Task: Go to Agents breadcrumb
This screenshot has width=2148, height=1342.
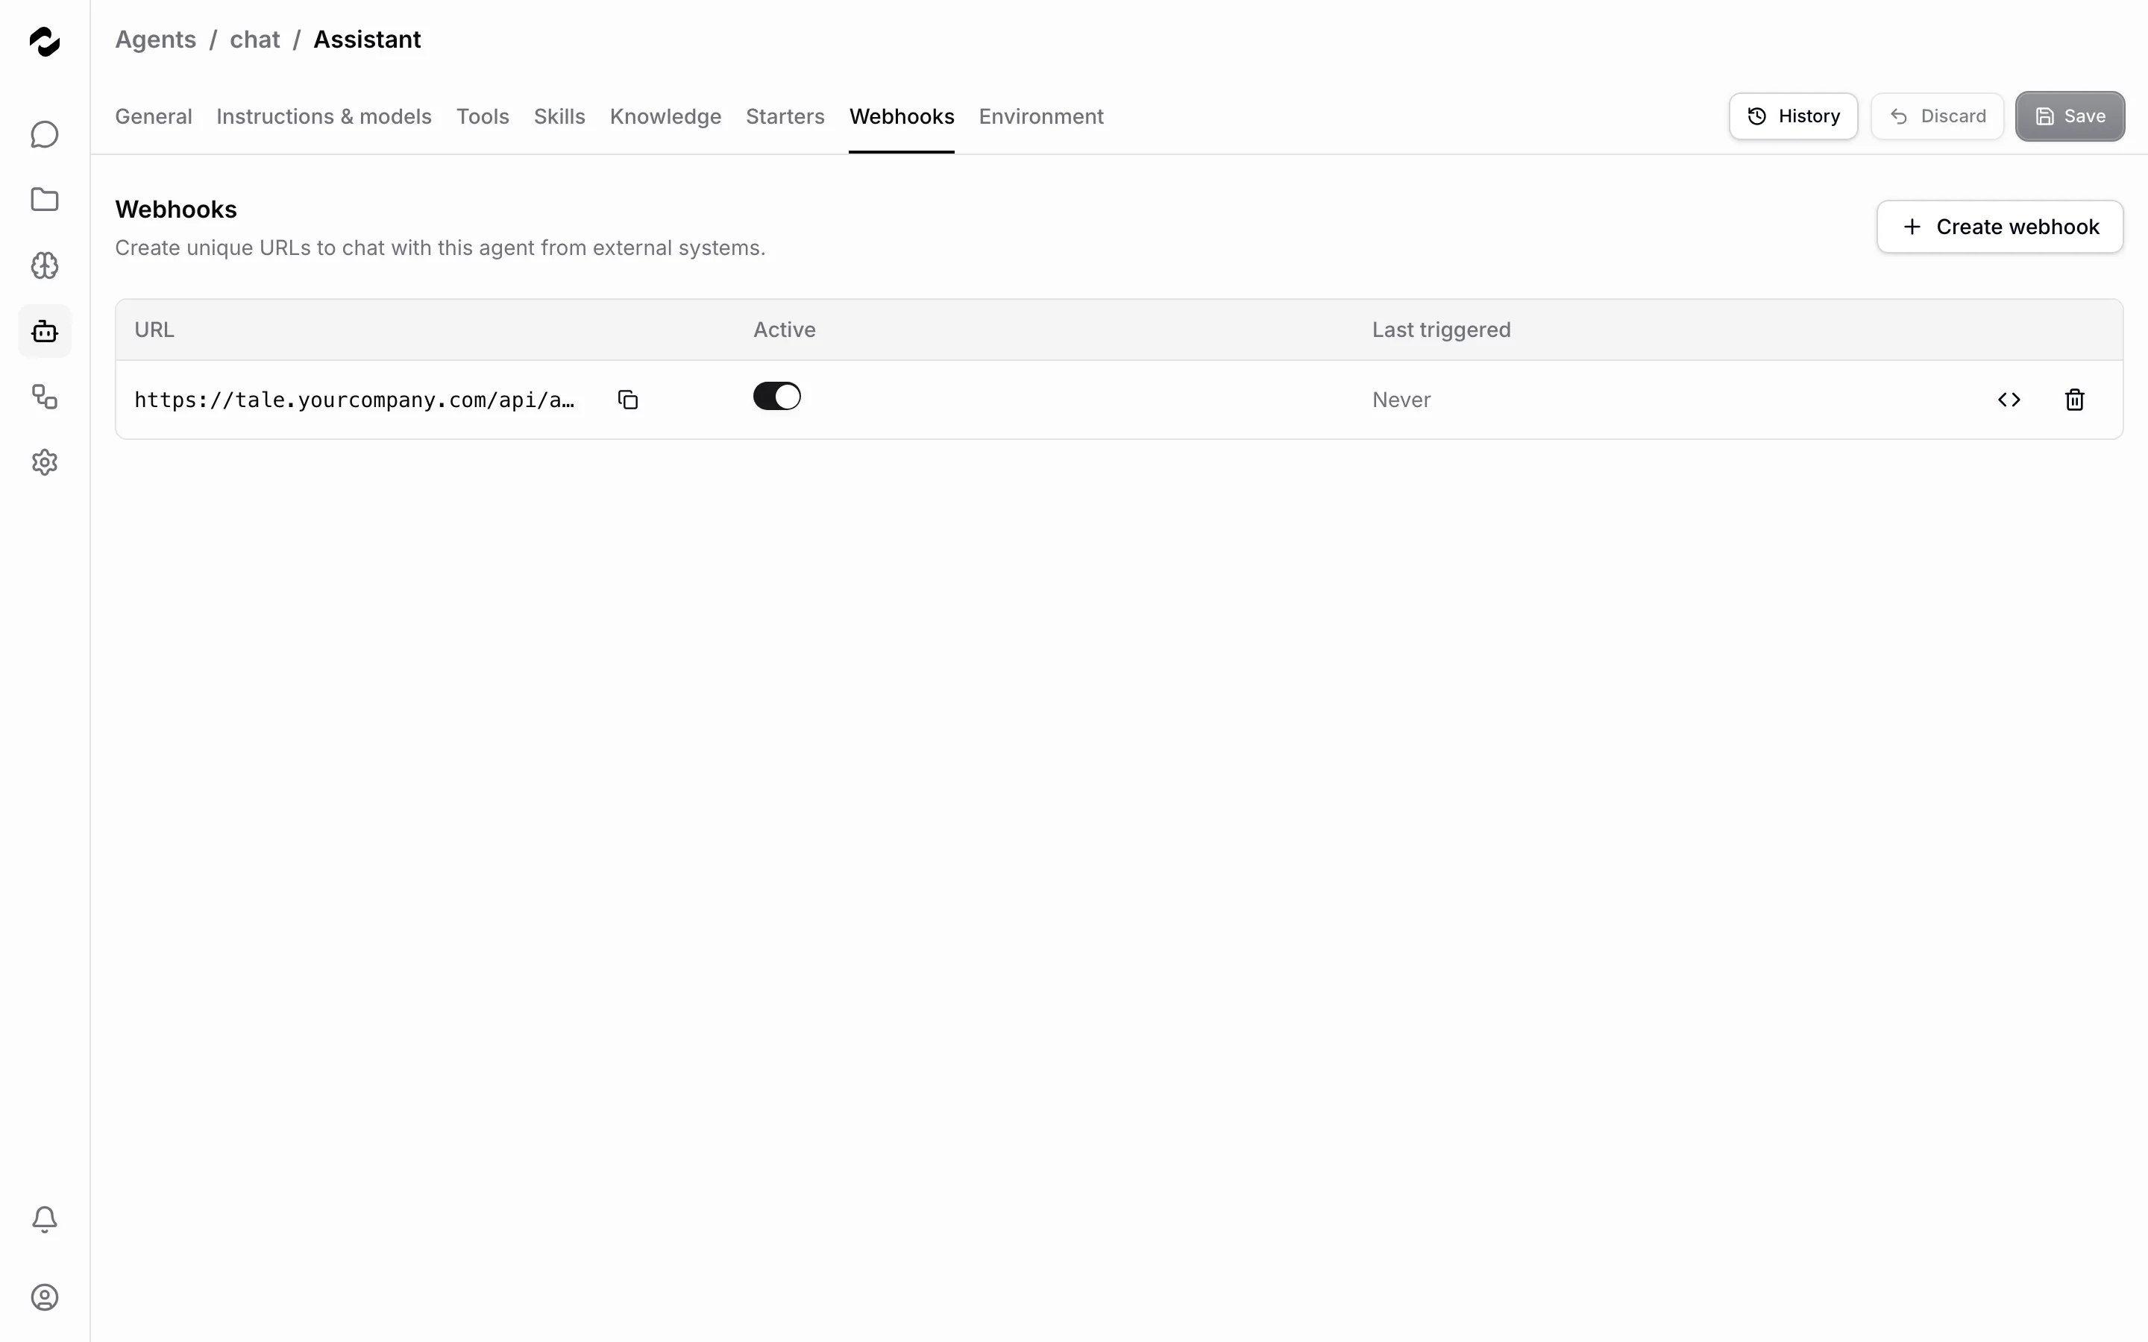Action: (x=155, y=40)
